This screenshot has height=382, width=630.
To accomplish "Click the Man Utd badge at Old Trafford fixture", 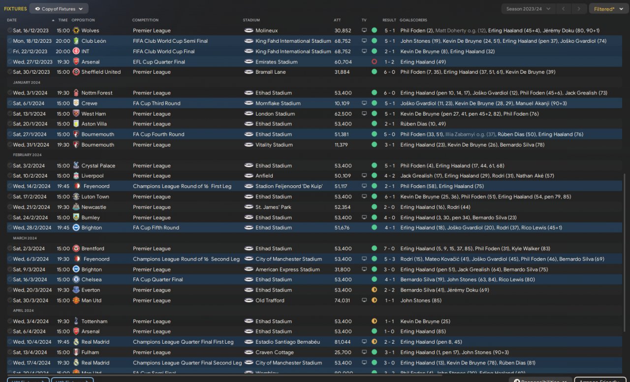I will pos(76,300).
